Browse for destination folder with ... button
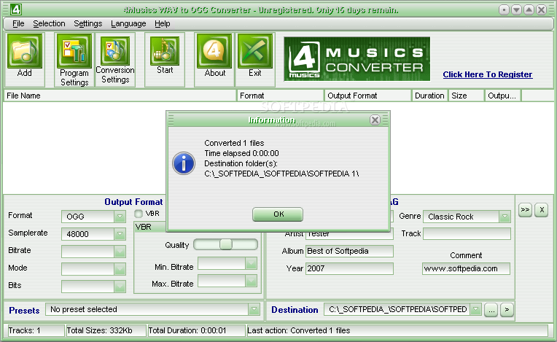 [491, 310]
